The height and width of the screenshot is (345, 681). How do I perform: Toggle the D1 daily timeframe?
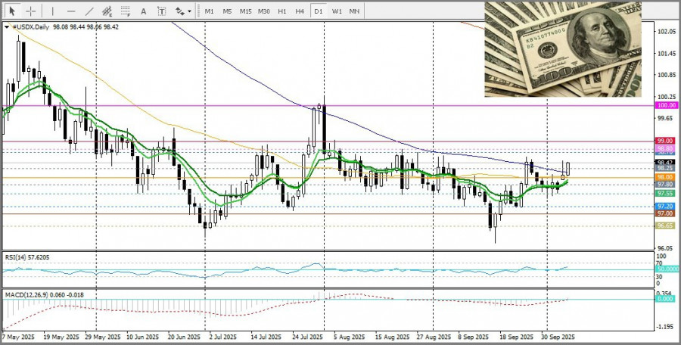[318, 11]
